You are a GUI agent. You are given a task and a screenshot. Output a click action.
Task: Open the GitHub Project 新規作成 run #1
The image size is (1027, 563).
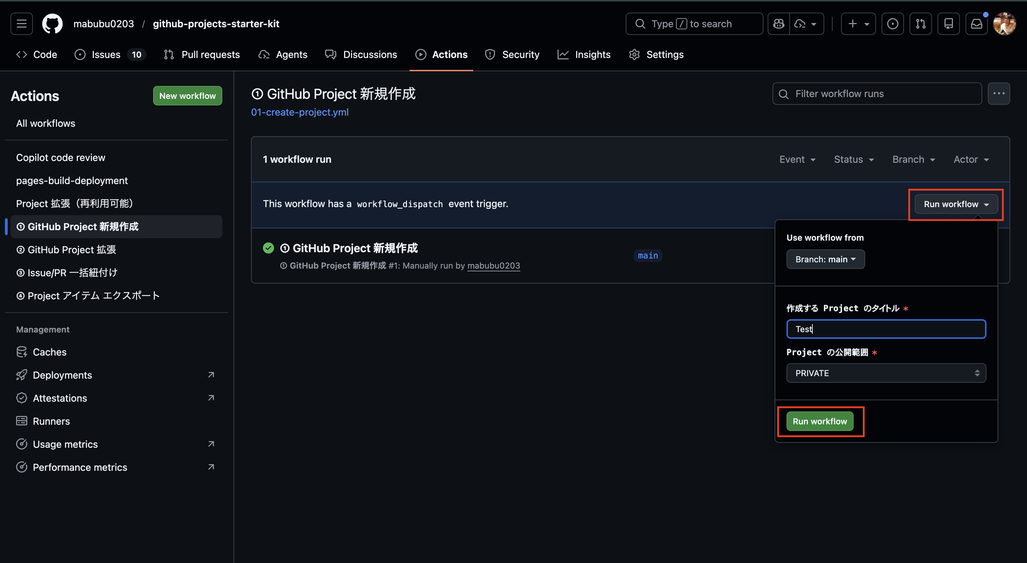(x=349, y=248)
